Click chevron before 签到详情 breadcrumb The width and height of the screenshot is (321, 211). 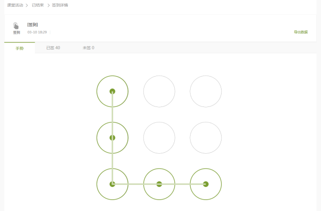49,5
